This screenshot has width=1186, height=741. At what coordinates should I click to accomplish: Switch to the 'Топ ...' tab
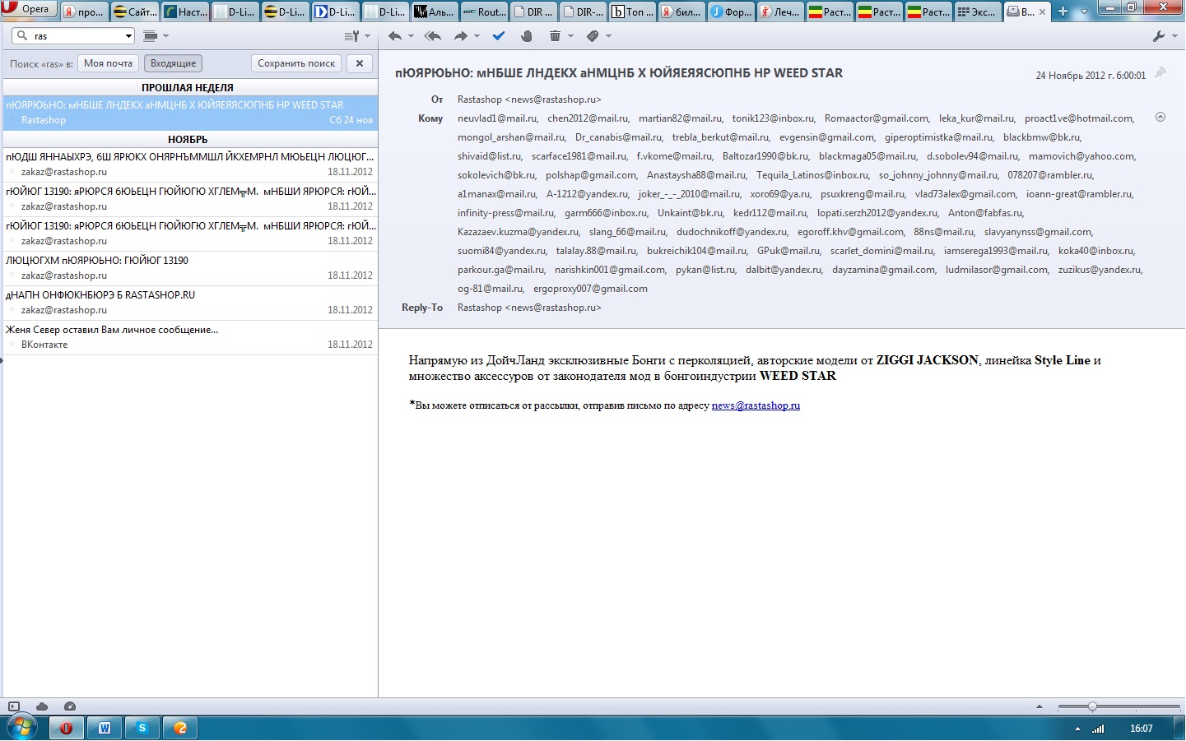[x=632, y=12]
